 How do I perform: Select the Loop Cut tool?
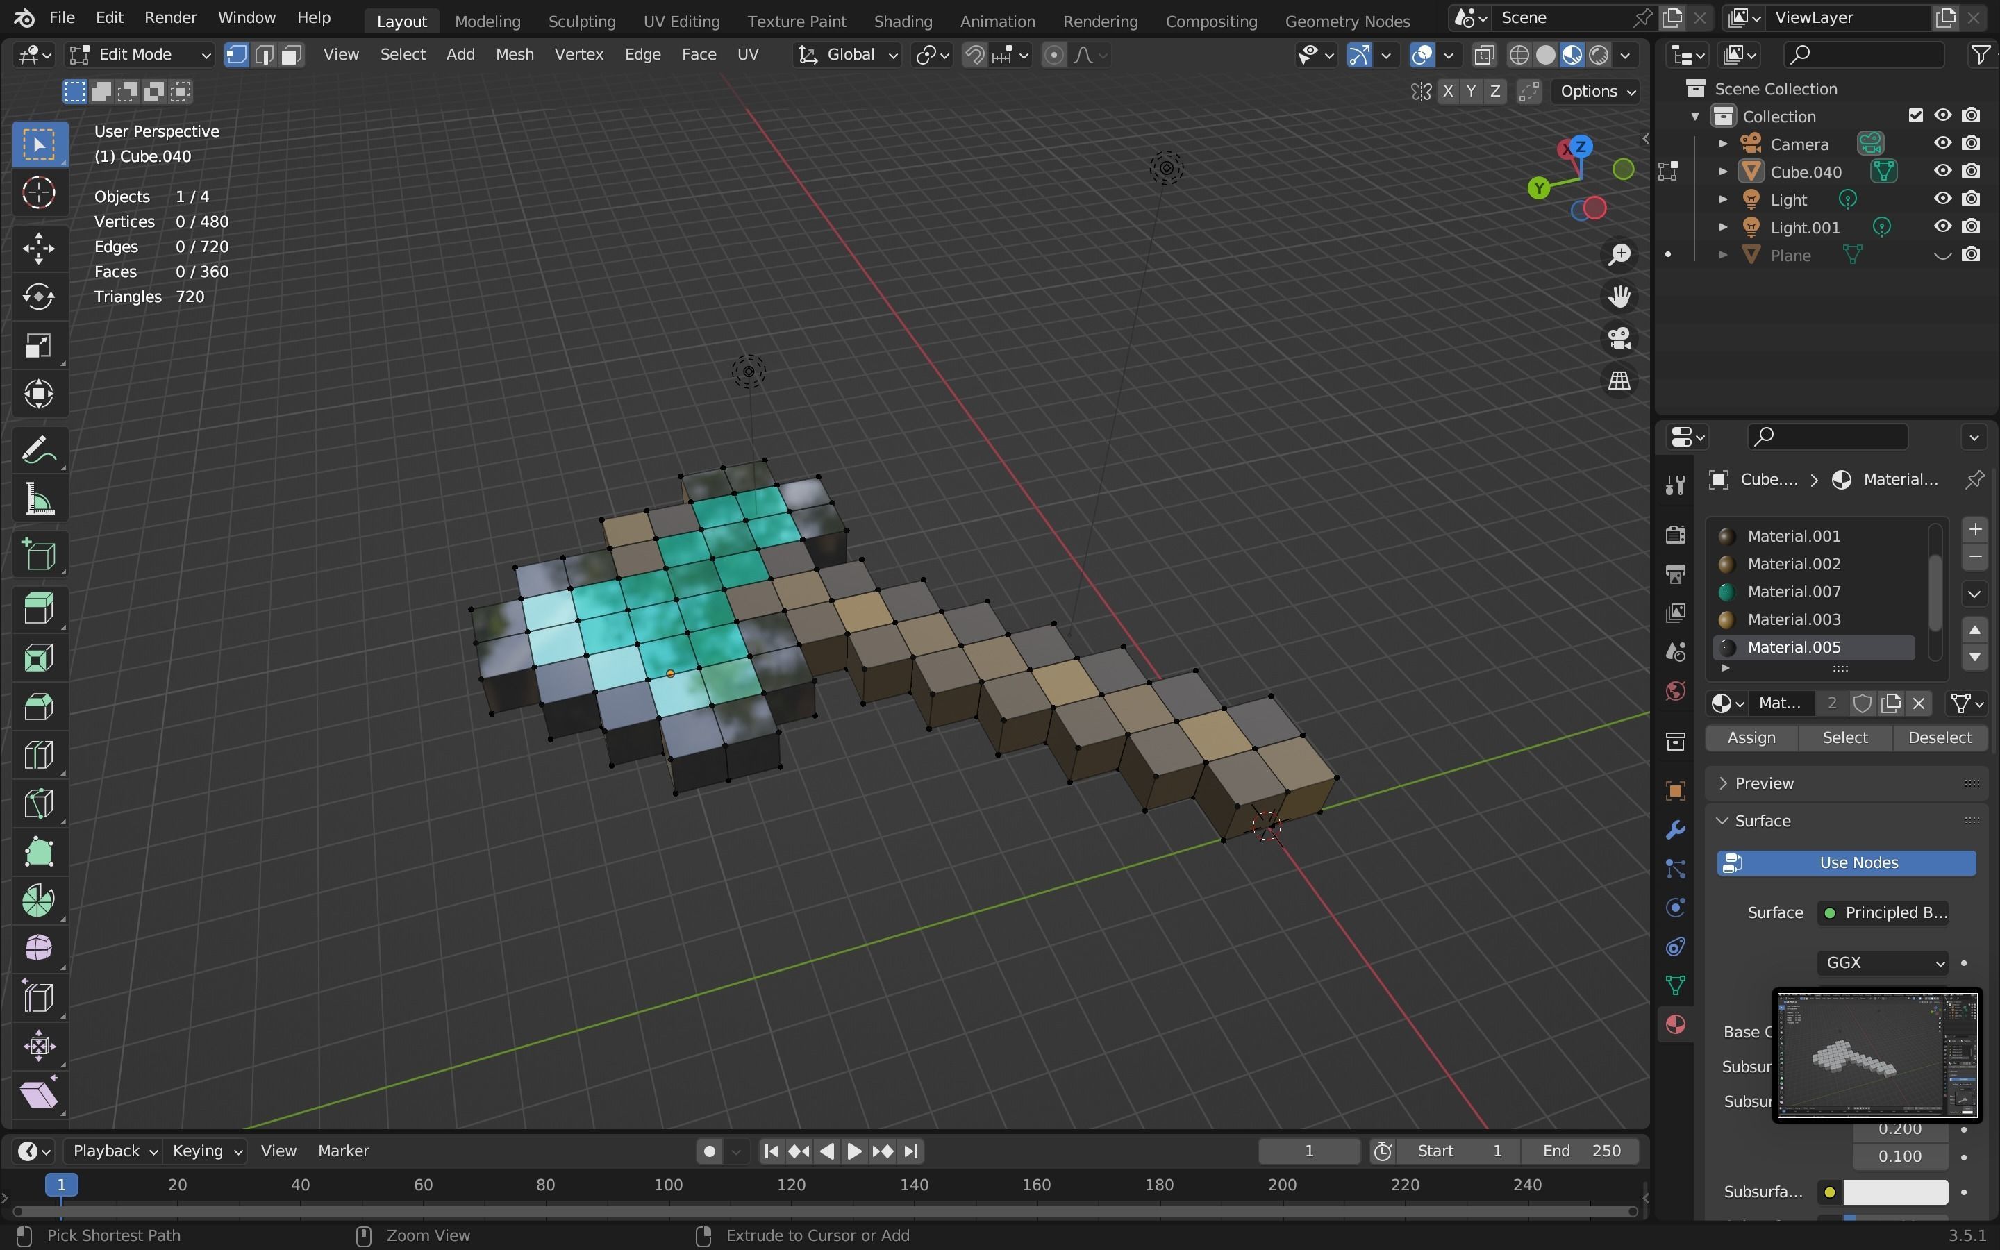point(39,755)
